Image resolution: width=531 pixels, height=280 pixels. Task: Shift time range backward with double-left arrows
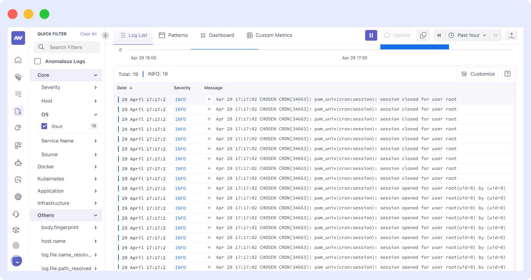[439, 35]
